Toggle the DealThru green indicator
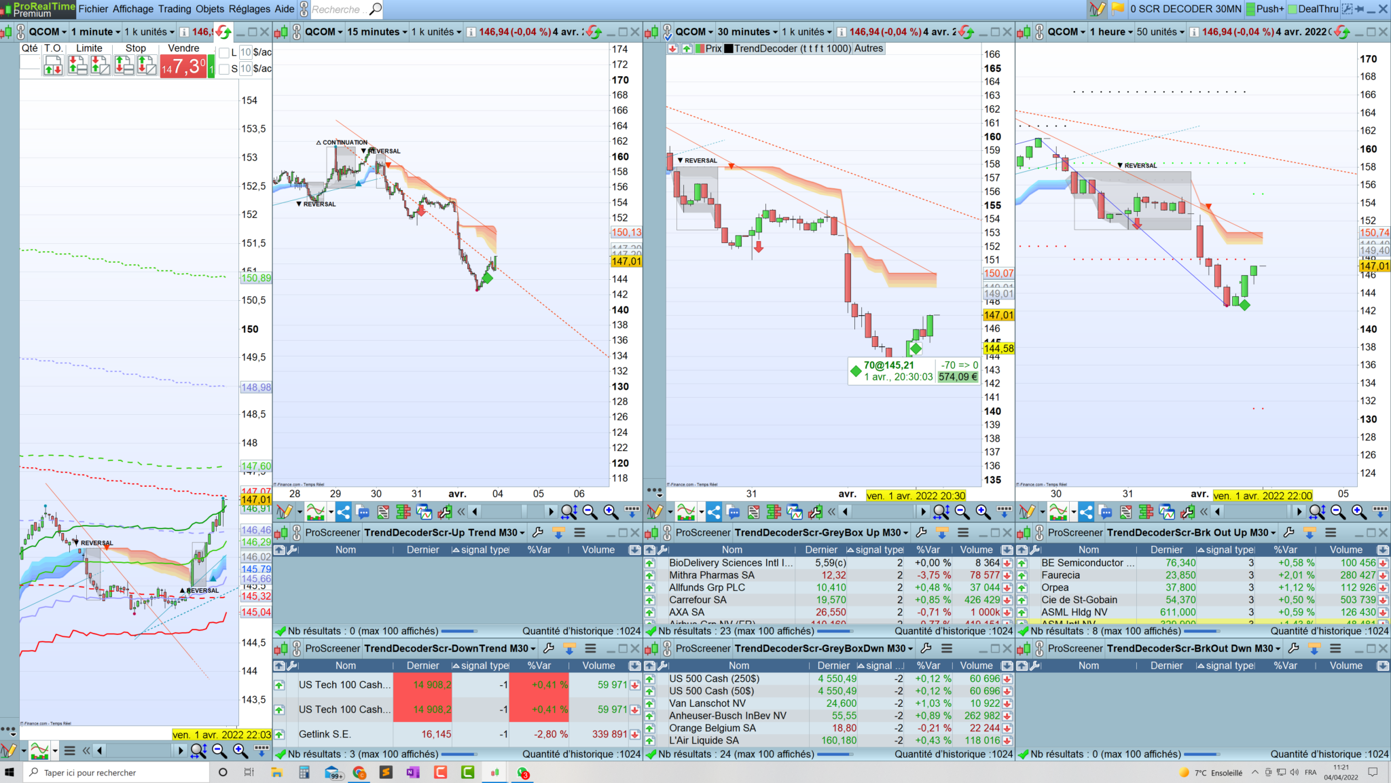The height and width of the screenshot is (783, 1391). pyautogui.click(x=1293, y=9)
